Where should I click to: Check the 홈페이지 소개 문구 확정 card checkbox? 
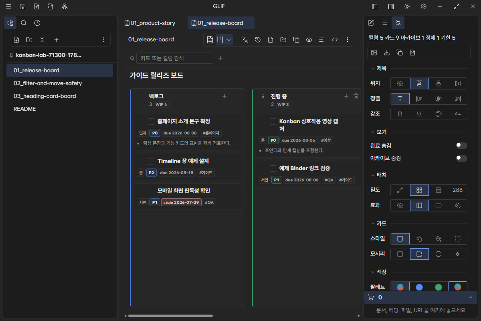click(151, 122)
